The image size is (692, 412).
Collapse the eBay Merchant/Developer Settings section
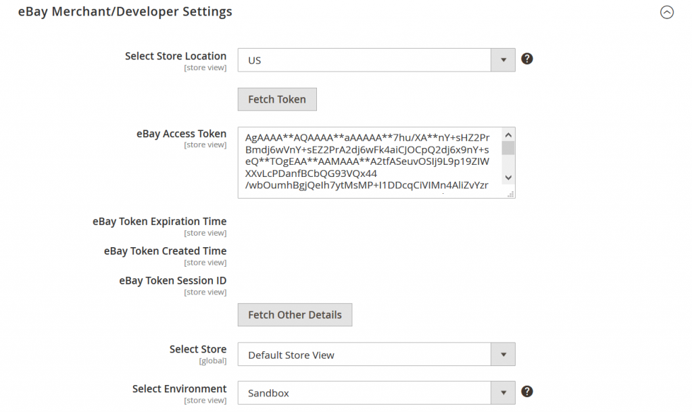tap(667, 12)
